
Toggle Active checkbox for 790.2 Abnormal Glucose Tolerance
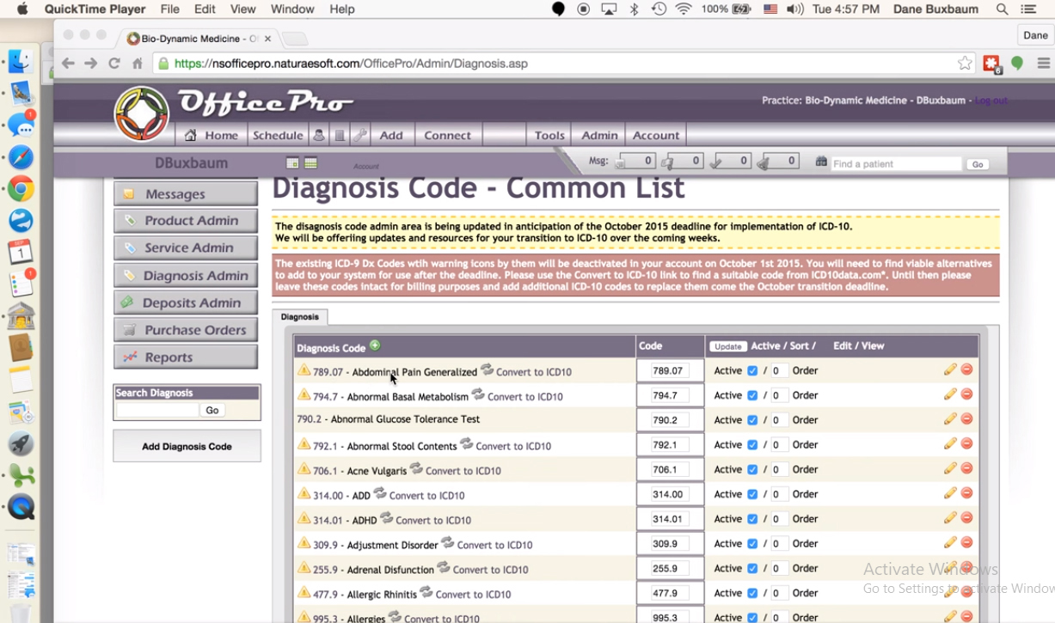[x=752, y=420]
